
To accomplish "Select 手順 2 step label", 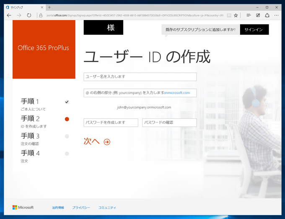I will (x=30, y=118).
